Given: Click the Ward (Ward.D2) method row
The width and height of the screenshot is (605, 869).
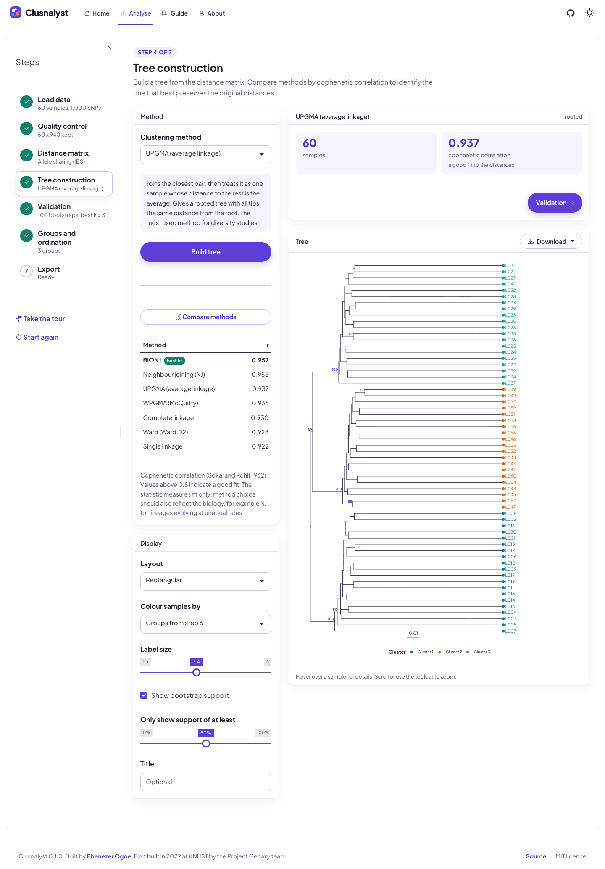Looking at the screenshot, I should coord(206,432).
